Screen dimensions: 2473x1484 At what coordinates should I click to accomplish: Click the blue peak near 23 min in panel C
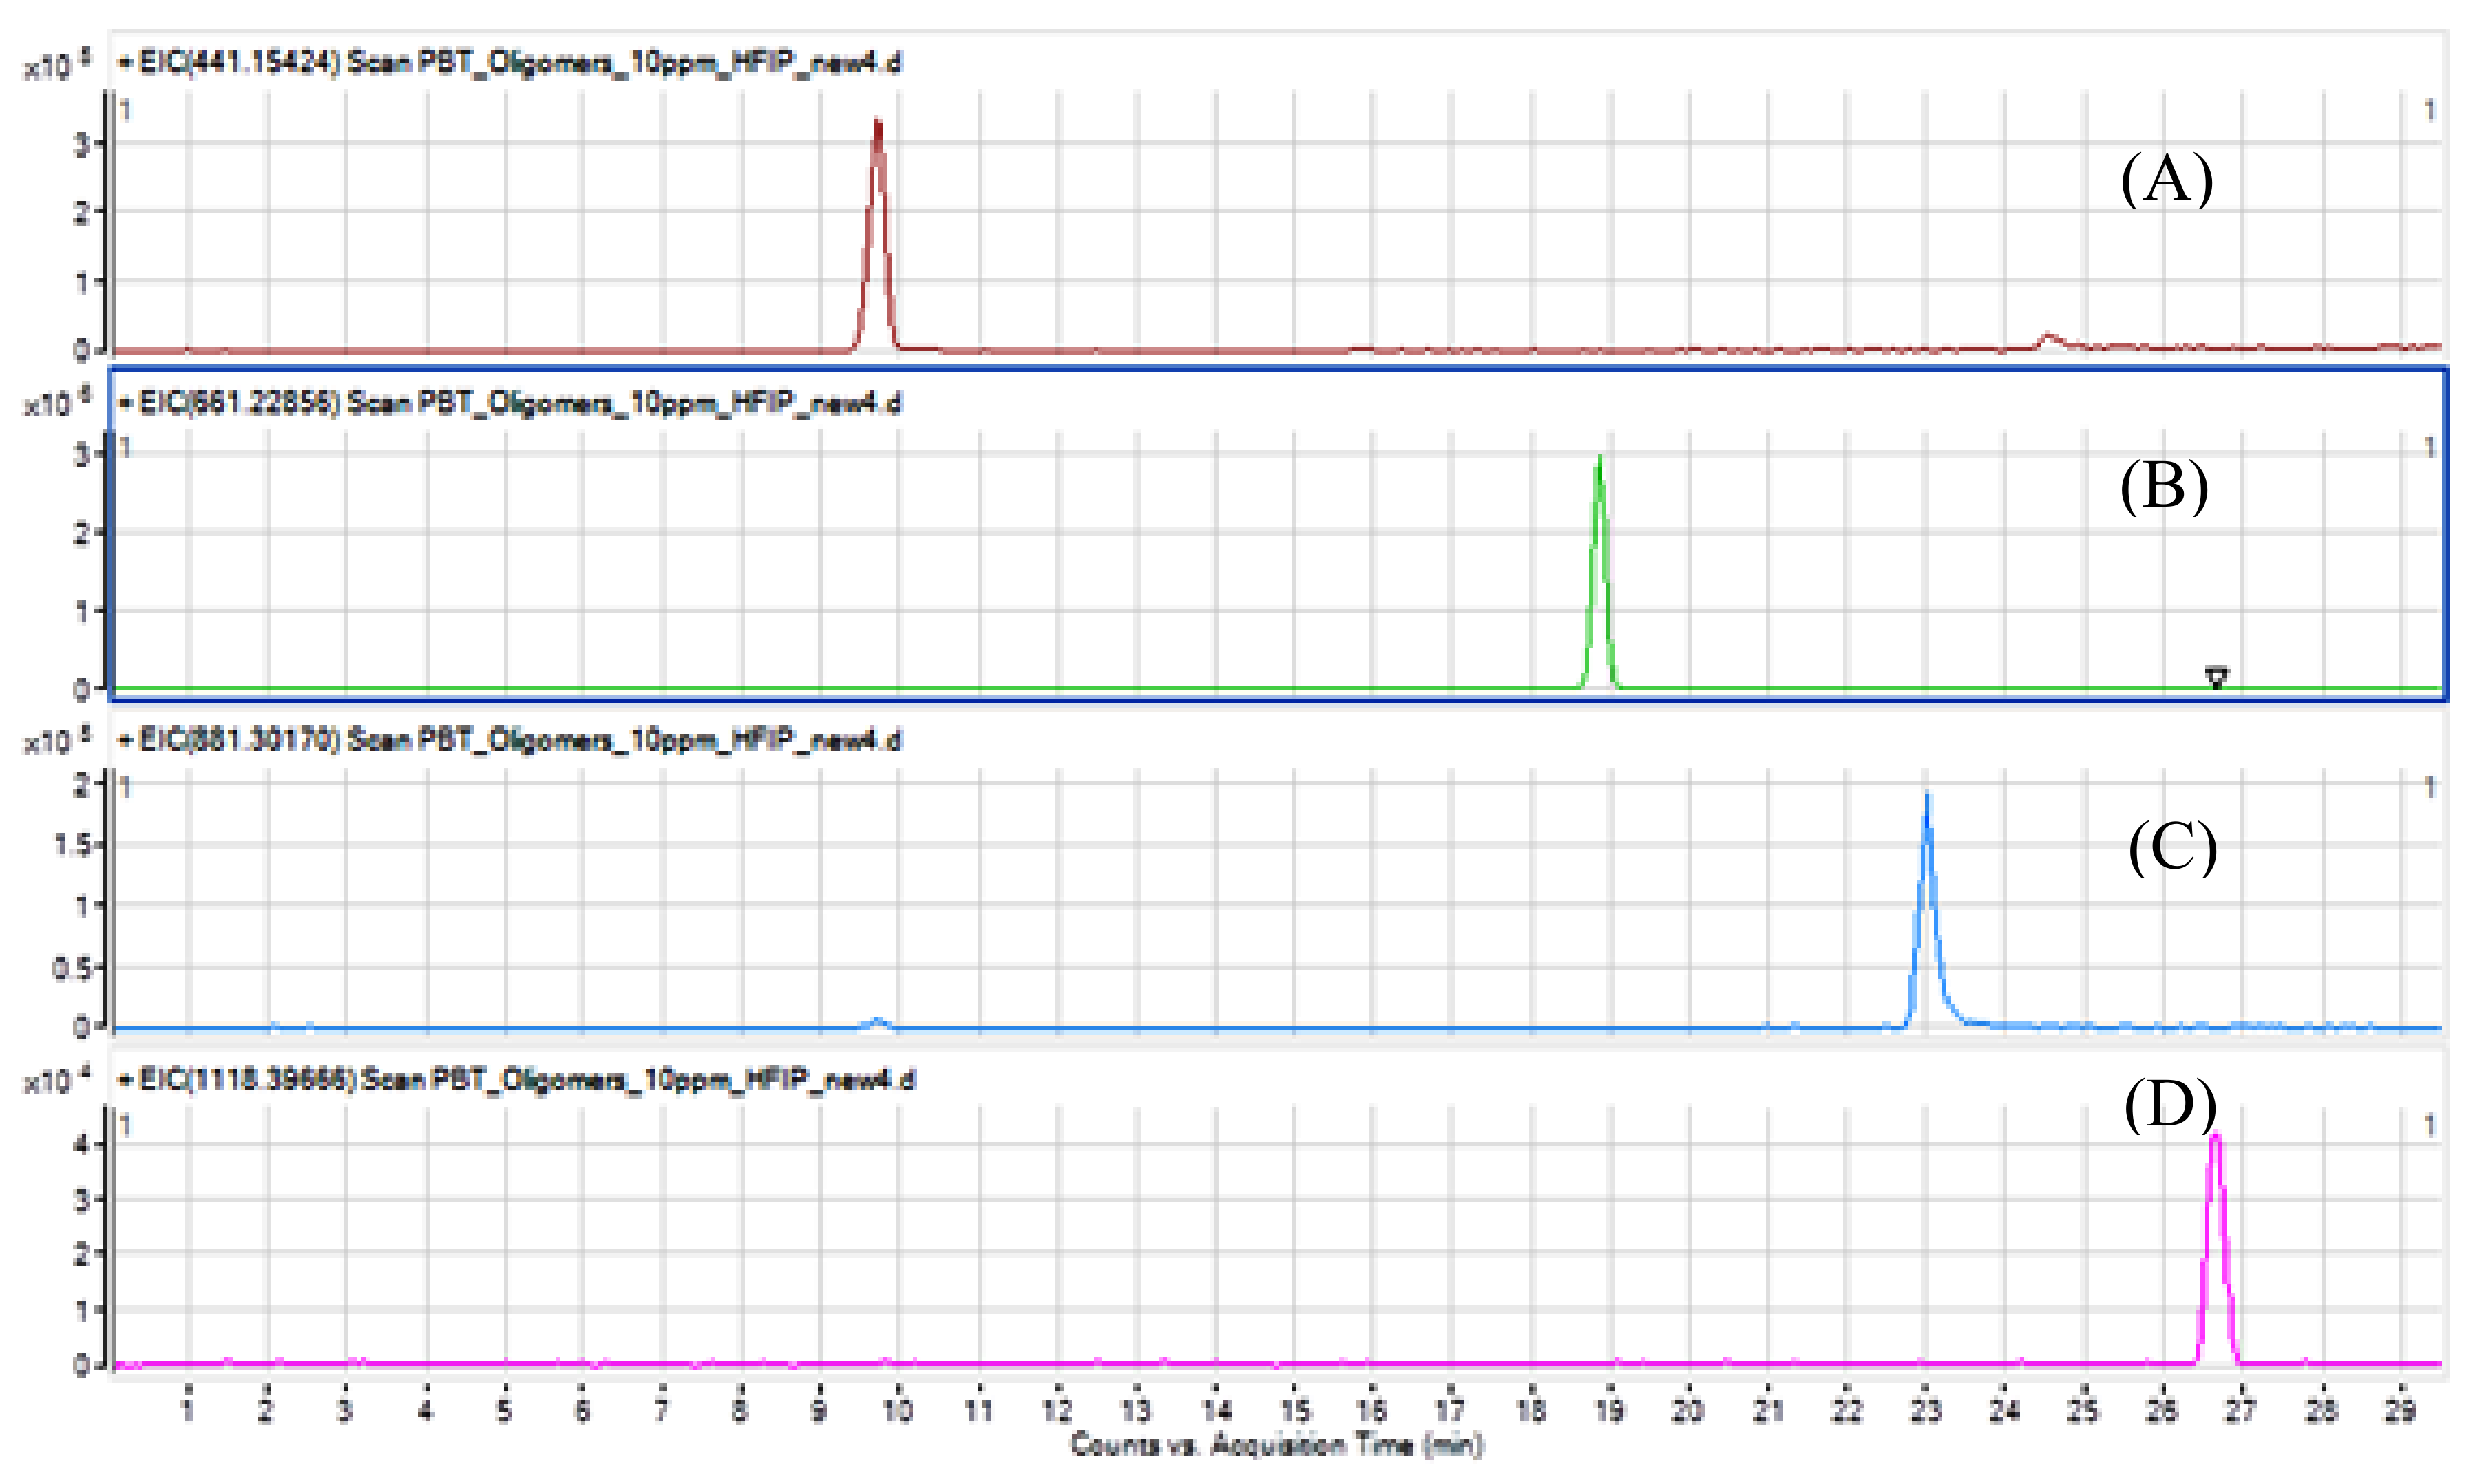1928,910
